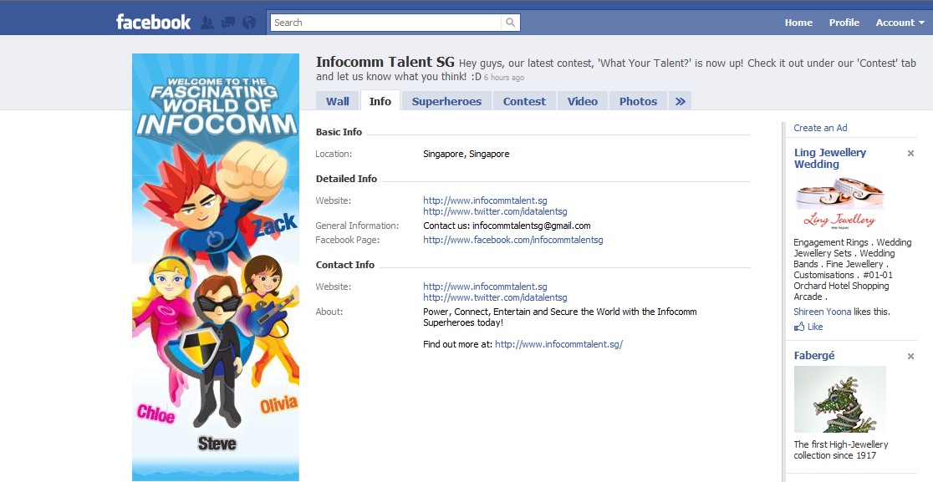Click the Infocomm Talent SG page title
933x482 pixels.
click(x=385, y=62)
